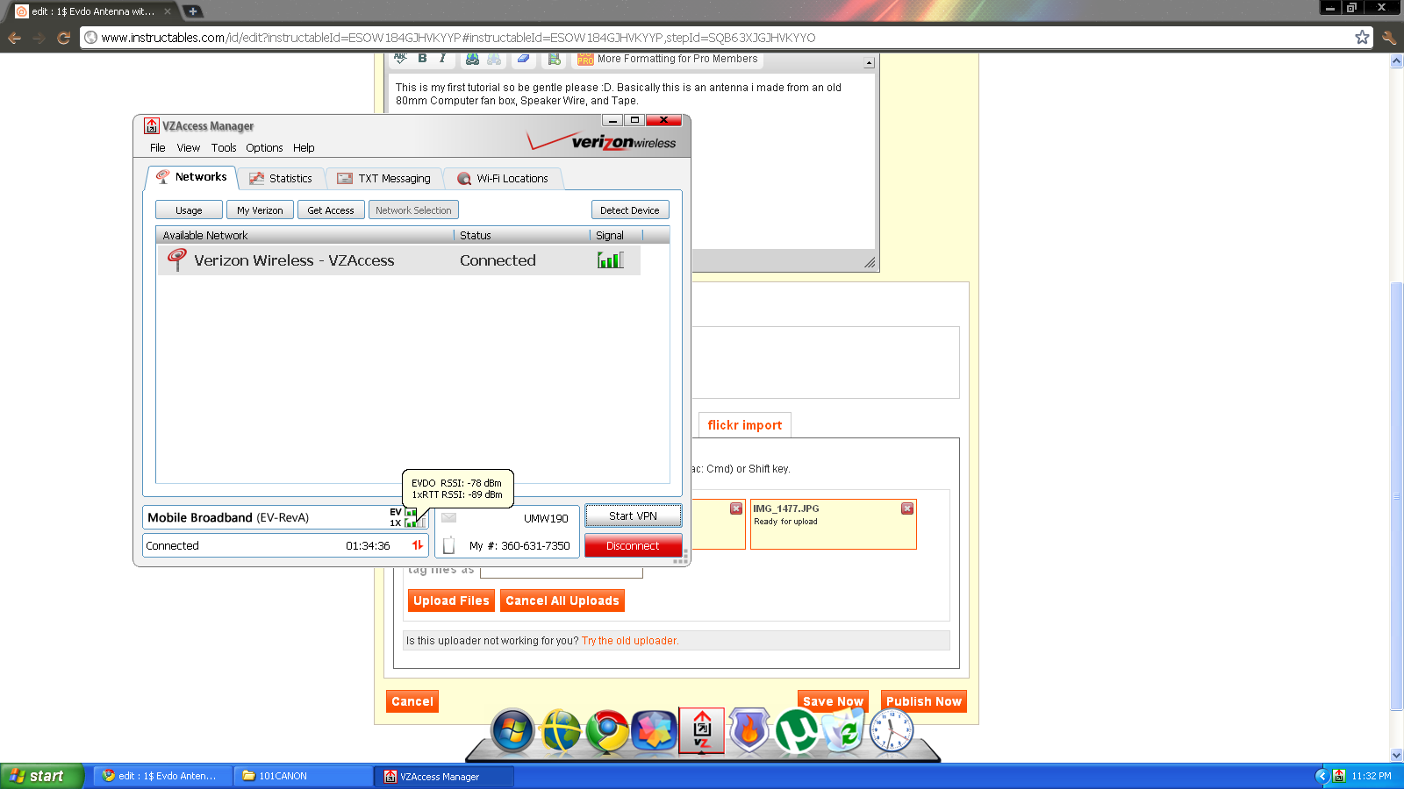Open Chrome wrench settings menu
The image size is (1404, 789).
(1389, 37)
